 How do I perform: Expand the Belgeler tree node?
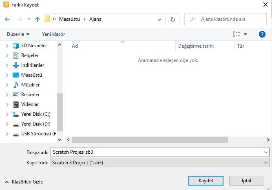pos(7,55)
